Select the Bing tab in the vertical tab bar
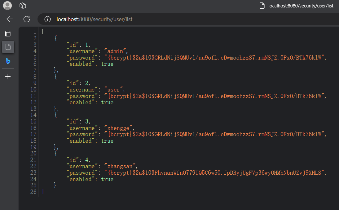339x210 pixels. [x=8, y=61]
